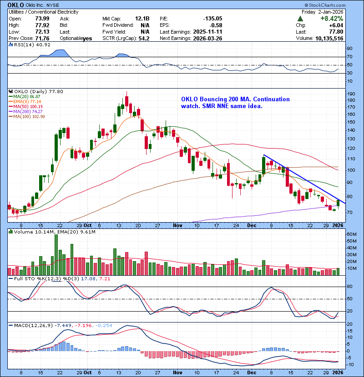Click the Optionable yes field
The height and width of the screenshot is (377, 364).
click(x=76, y=39)
